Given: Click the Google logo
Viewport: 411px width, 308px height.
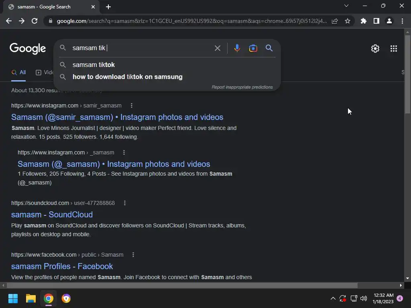Looking at the screenshot, I should pyautogui.click(x=28, y=49).
